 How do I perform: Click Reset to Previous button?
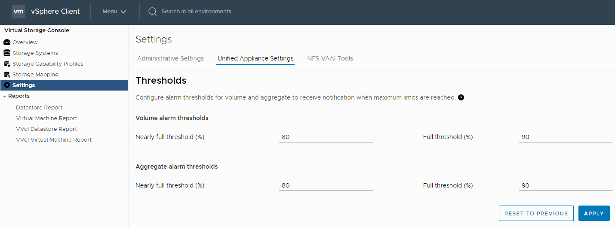536,213
